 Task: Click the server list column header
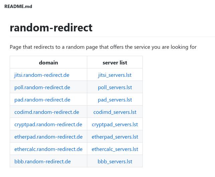click(115, 62)
